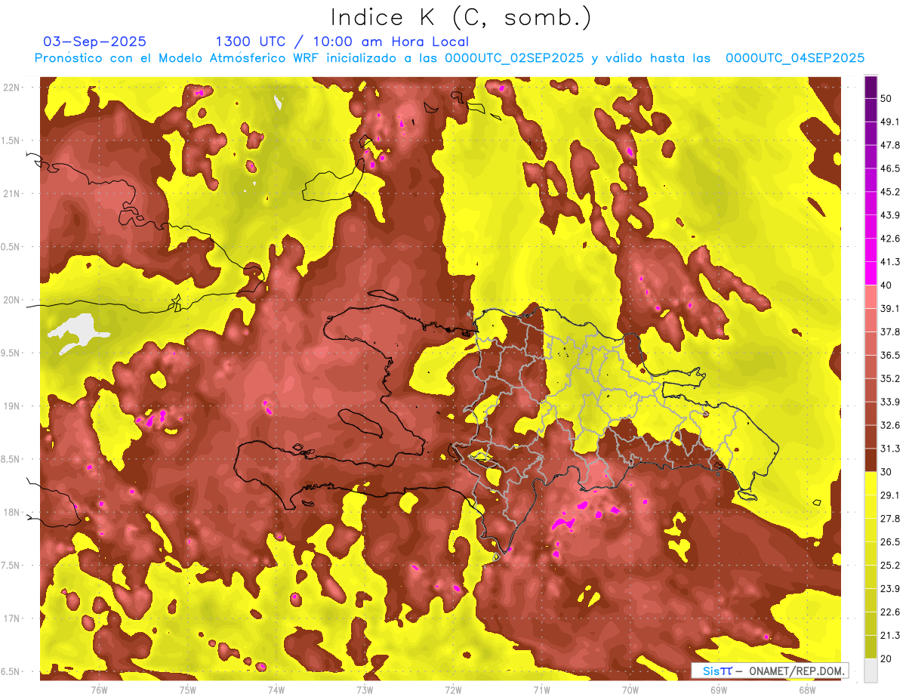Screen dimensions: 906x700
Task: Pick the bright yellow swatch between 29.1 and 30
Action: click(871, 483)
